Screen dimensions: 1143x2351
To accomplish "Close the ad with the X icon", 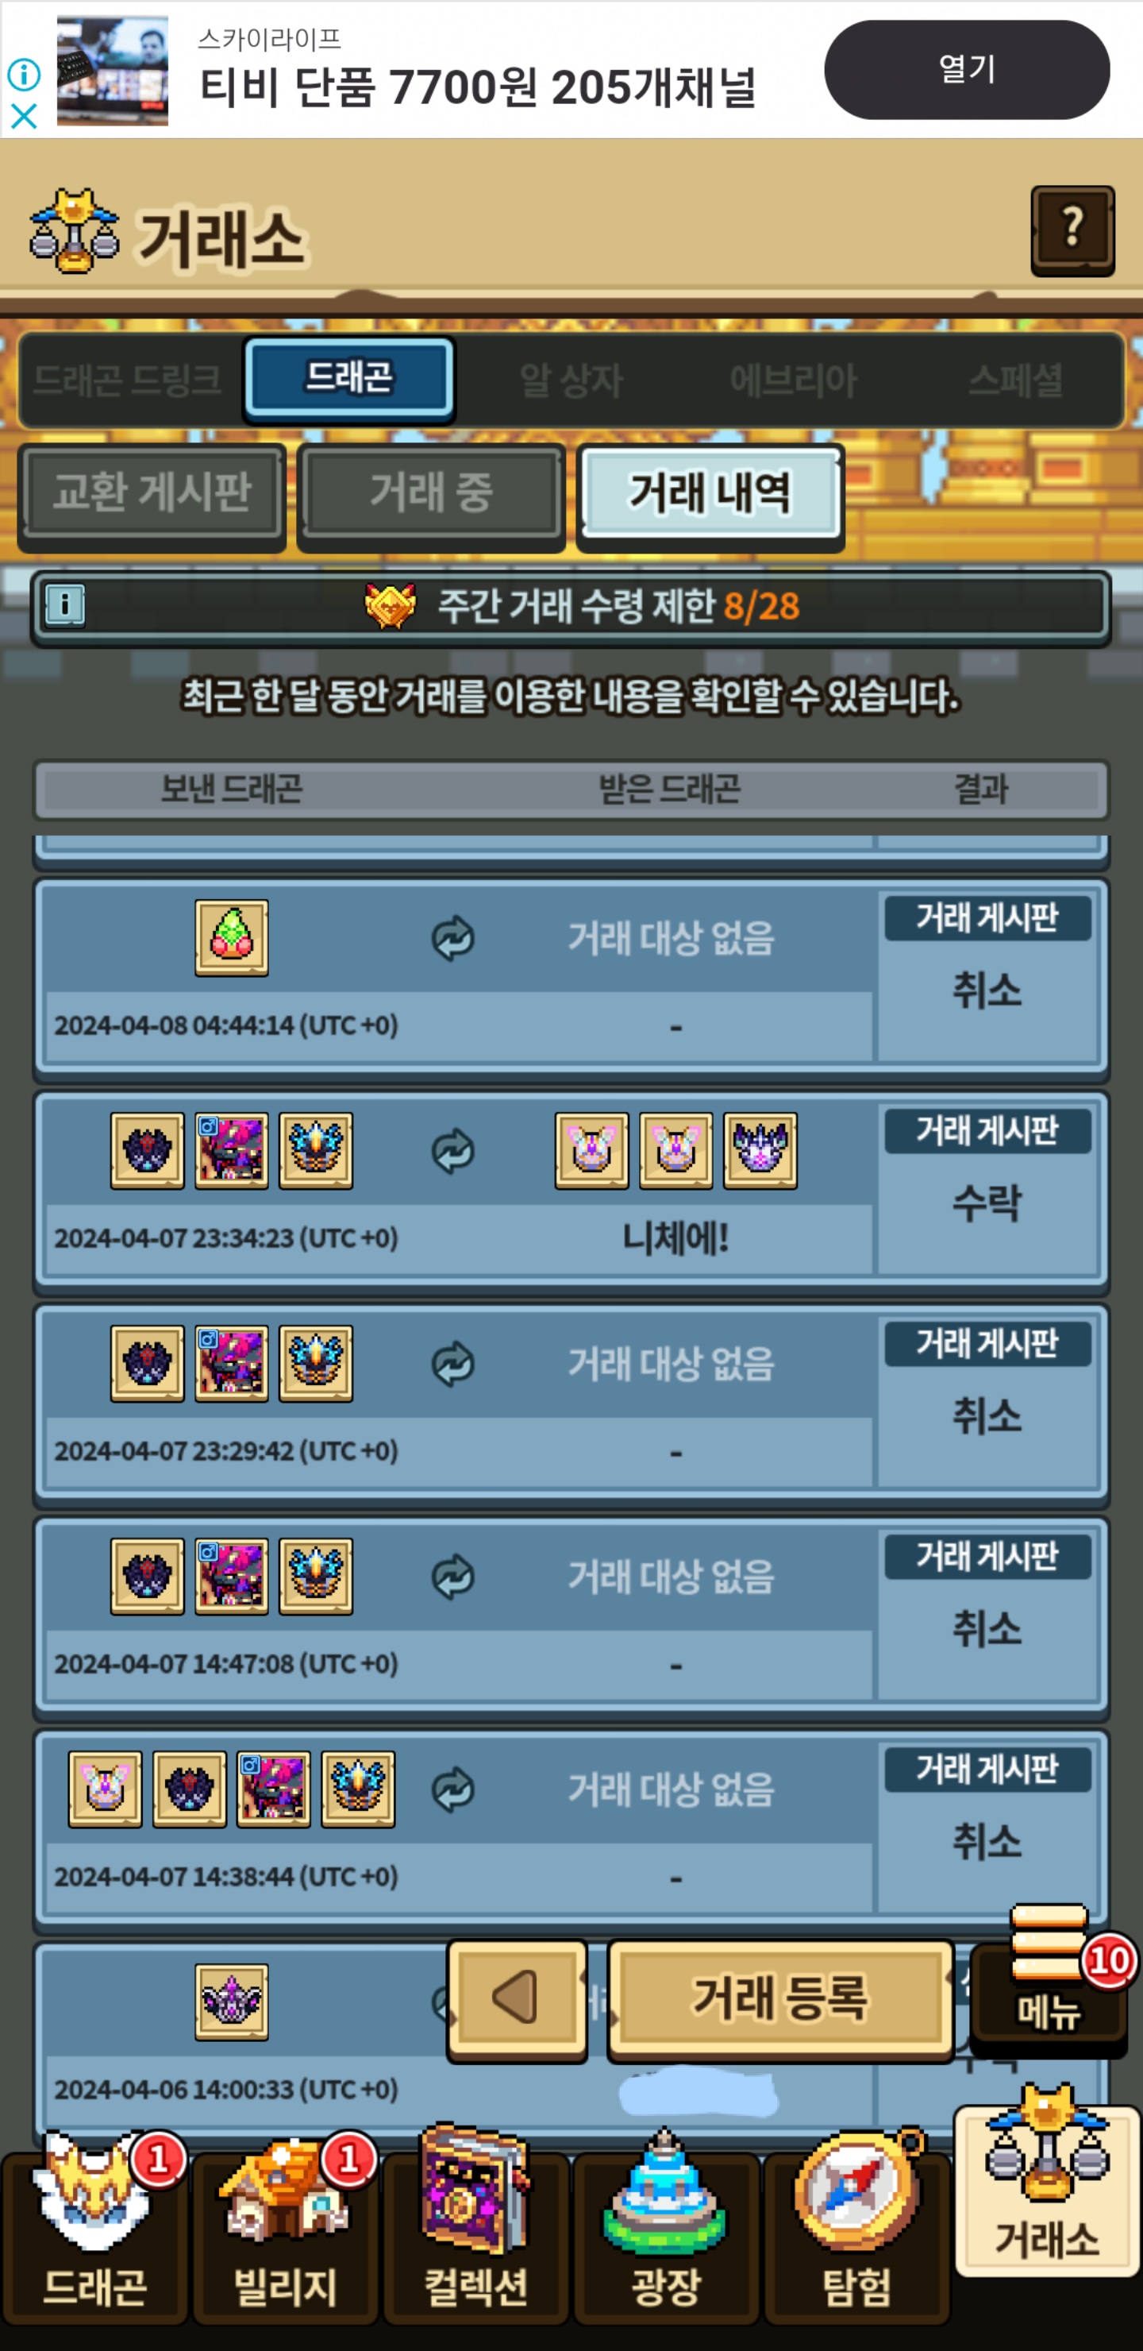I will [24, 116].
